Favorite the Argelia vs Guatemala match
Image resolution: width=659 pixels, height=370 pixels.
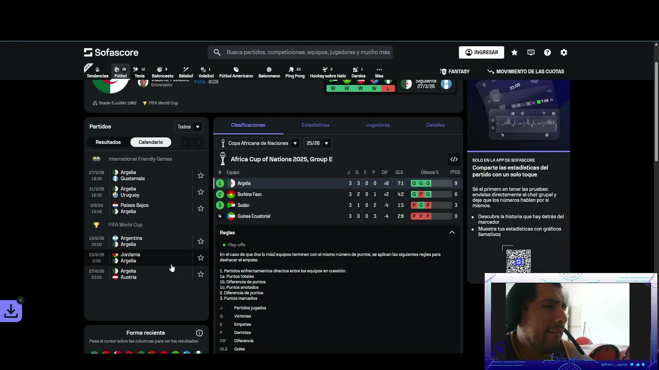tap(201, 175)
